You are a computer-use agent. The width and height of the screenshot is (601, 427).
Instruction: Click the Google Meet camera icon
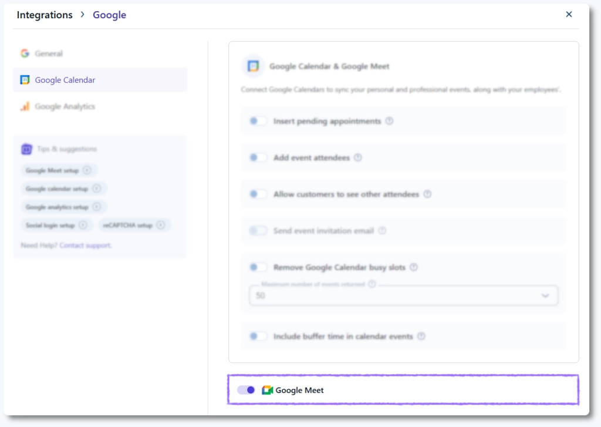click(x=268, y=390)
